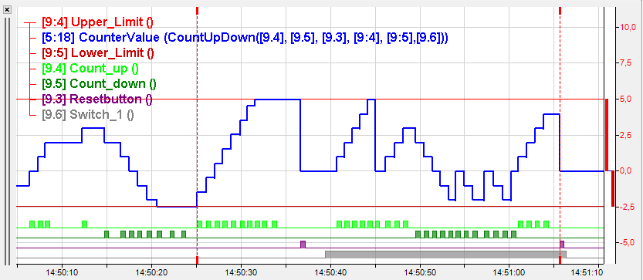
Task: Click the 14:51:00 time axis label
Action: [509, 272]
